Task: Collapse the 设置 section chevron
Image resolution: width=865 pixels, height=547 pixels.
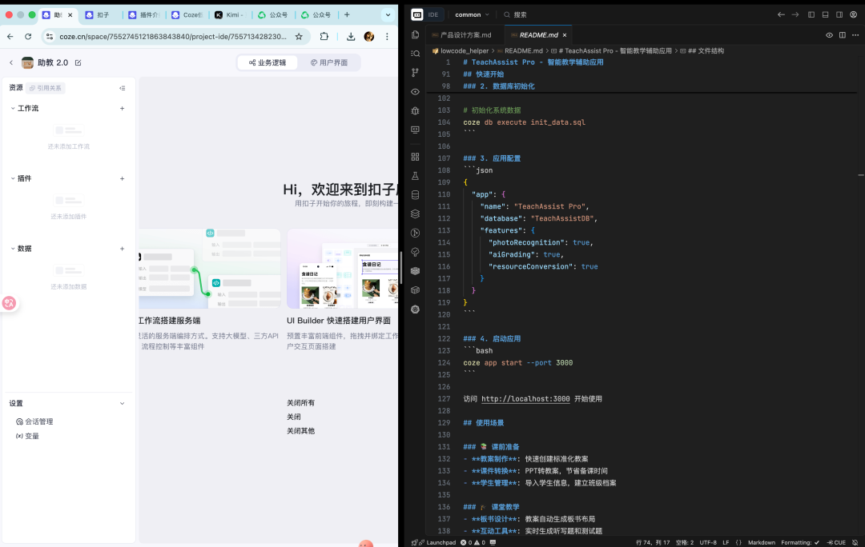Action: pyautogui.click(x=122, y=404)
